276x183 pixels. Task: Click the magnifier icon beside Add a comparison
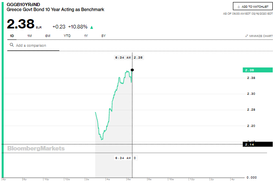(11, 46)
